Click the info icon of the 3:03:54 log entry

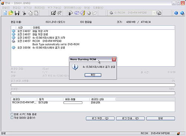13,48
